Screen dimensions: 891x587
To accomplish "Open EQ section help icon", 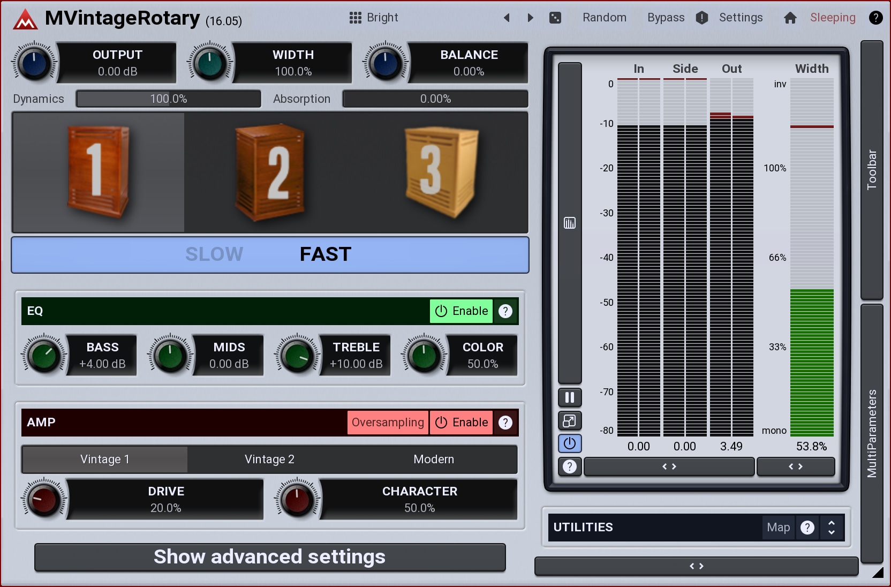I will click(505, 311).
